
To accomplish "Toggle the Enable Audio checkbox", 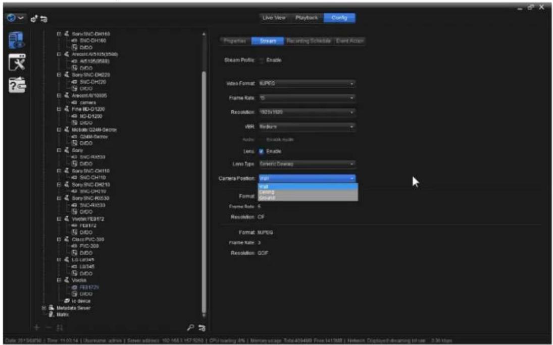I will 261,140.
